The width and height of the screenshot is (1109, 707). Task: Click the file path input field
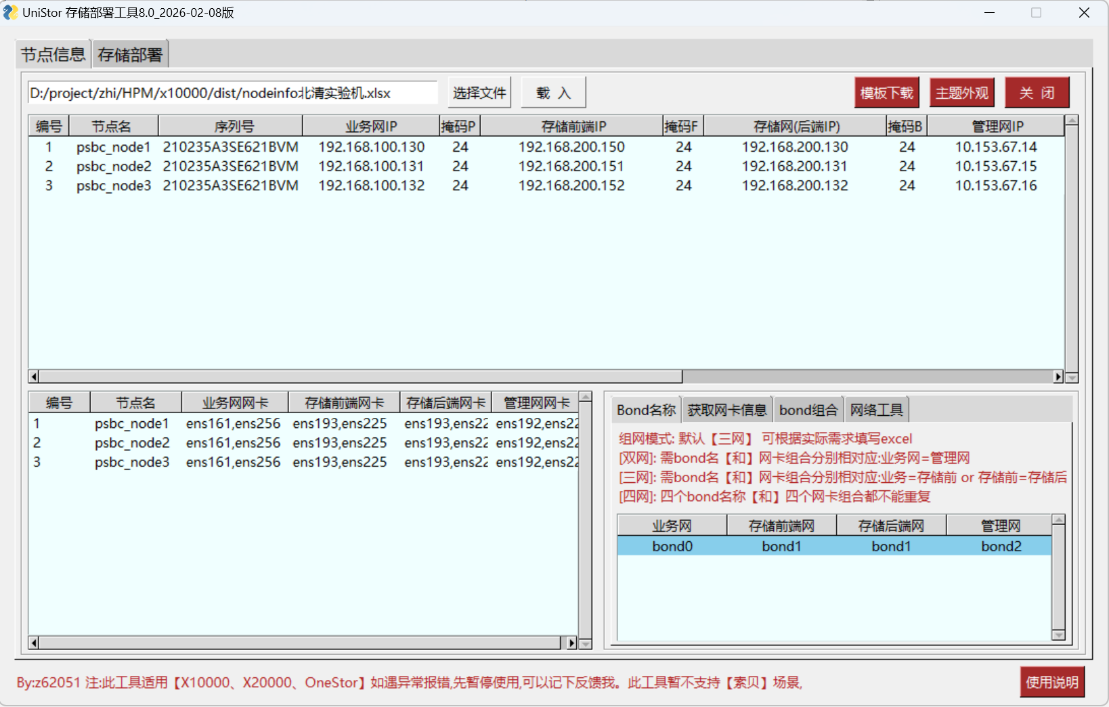(232, 93)
